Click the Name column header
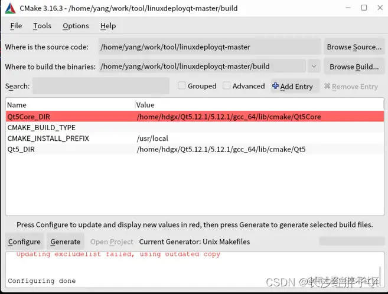The image size is (388, 294). tap(70, 105)
